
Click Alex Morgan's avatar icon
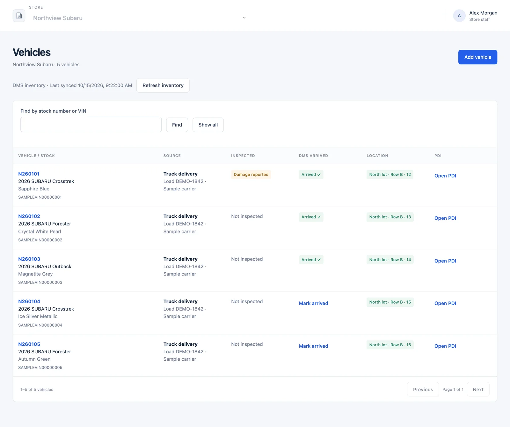459,16
